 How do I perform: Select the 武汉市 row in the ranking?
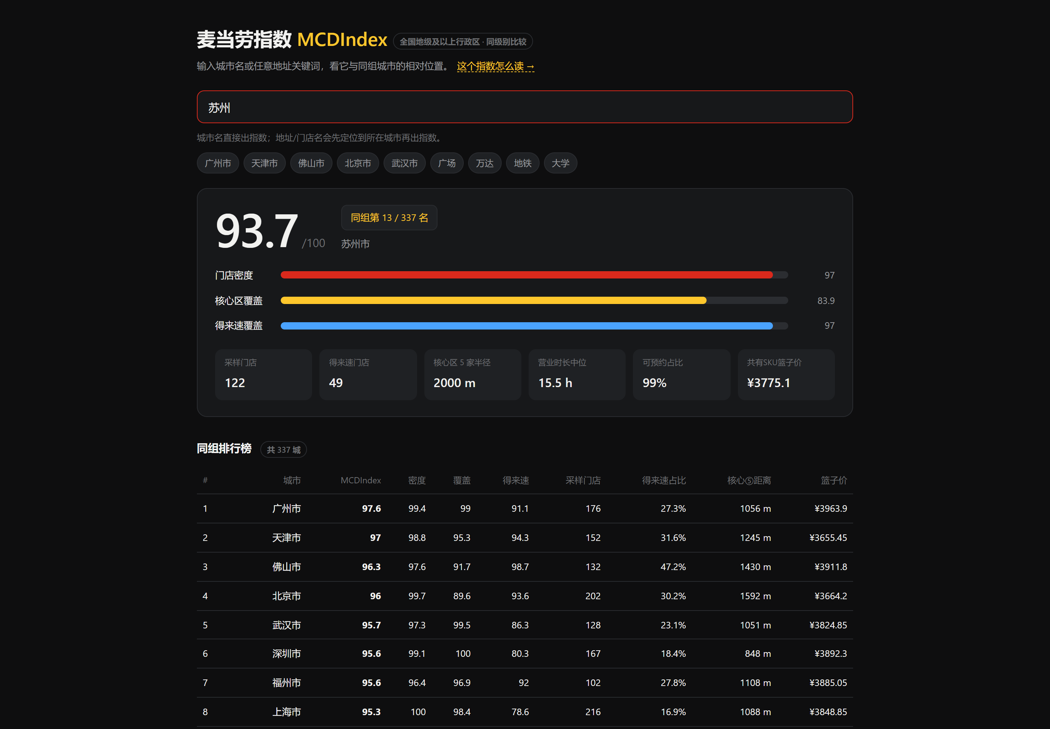525,625
